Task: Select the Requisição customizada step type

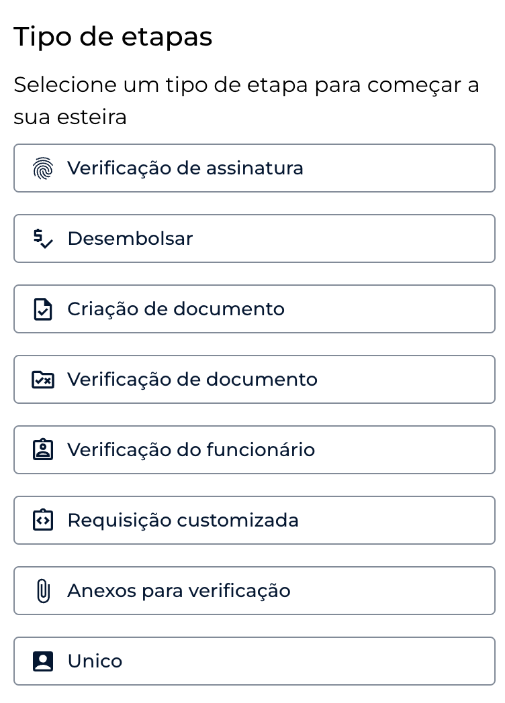Action: (254, 521)
